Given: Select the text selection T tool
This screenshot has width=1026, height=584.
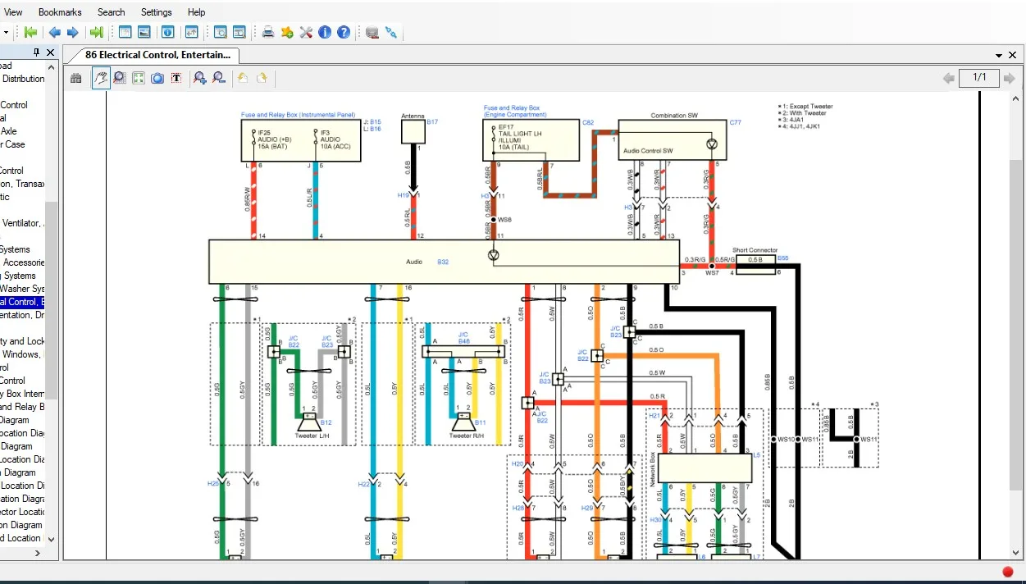Looking at the screenshot, I should [176, 78].
